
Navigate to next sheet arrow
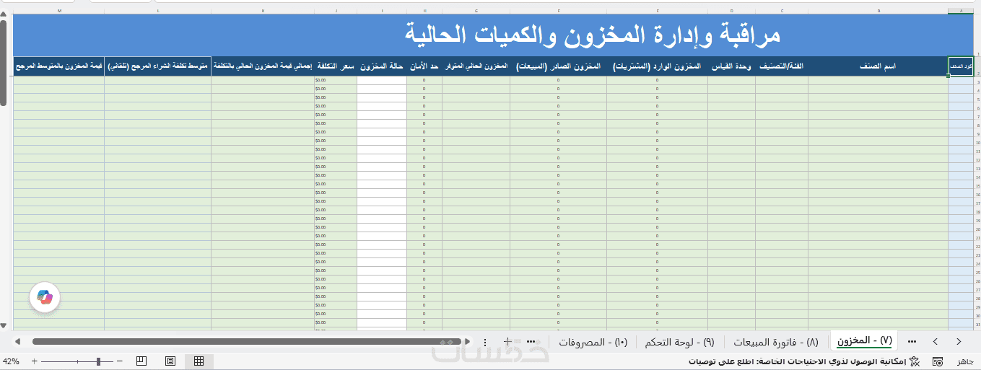(x=936, y=341)
